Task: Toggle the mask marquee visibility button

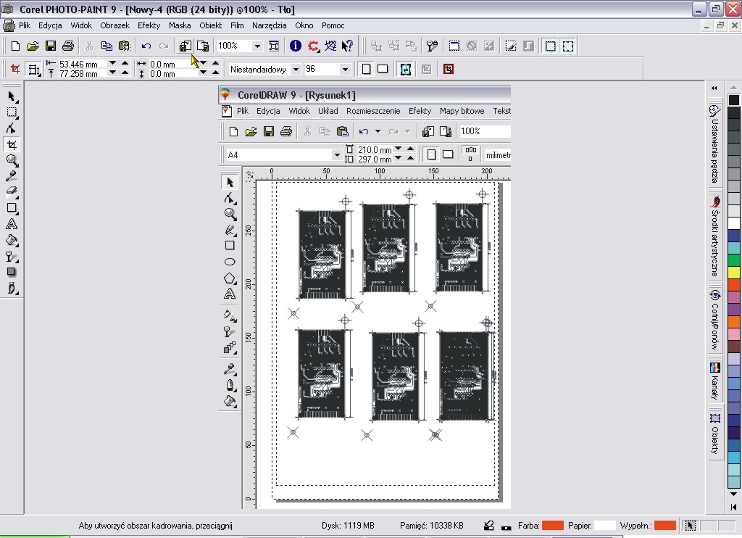Action: point(551,46)
